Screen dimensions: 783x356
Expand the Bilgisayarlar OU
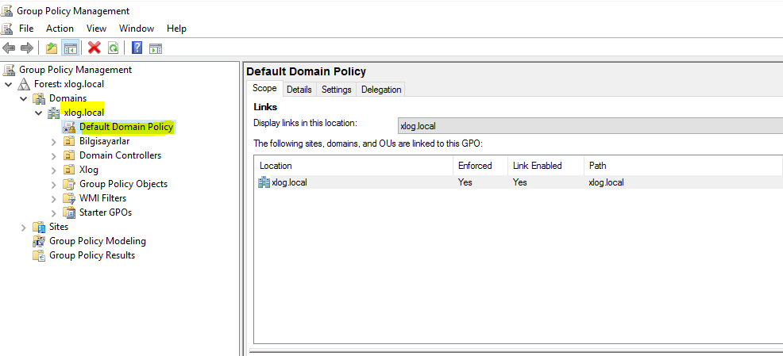54,142
